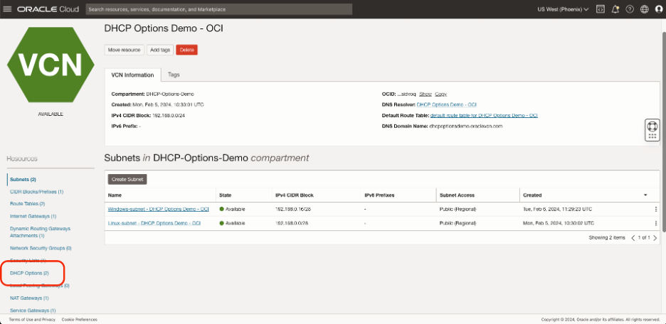Open the help question mark icon
The image size is (666, 324).
click(x=629, y=9)
